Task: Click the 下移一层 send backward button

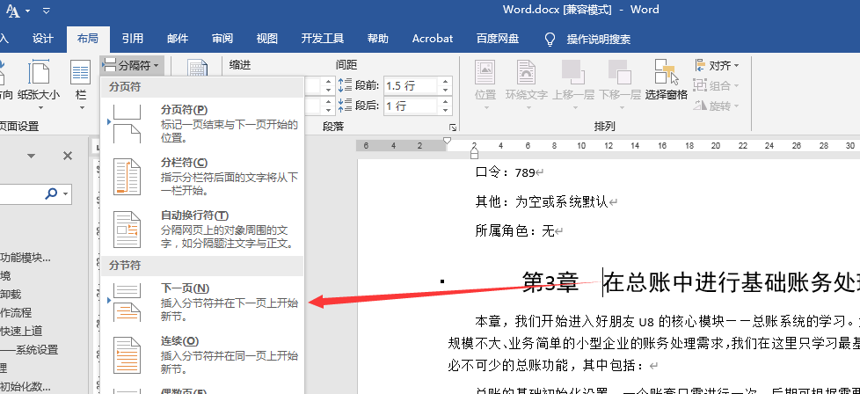Action: click(x=620, y=85)
